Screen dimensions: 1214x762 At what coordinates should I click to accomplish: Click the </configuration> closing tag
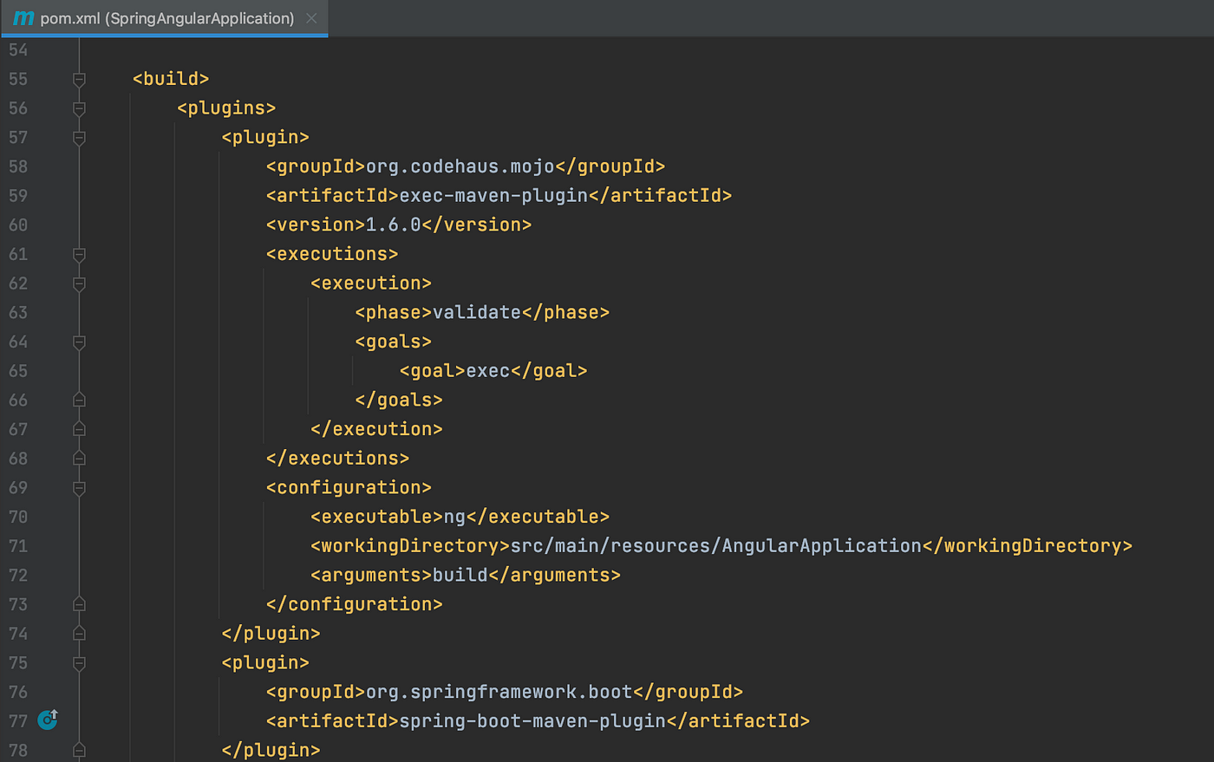(x=354, y=604)
